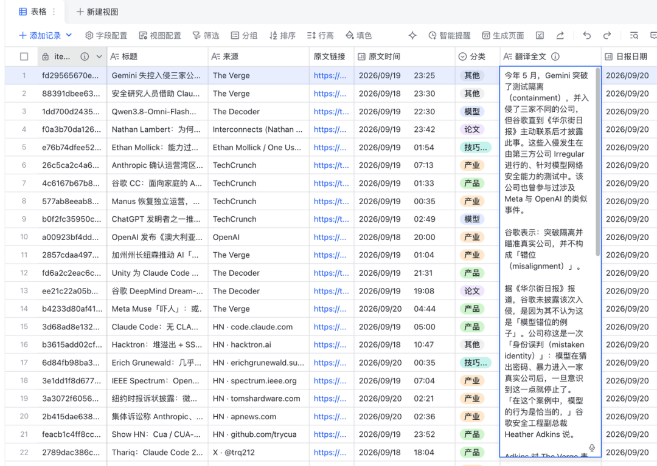Image resolution: width=657 pixels, height=466 pixels.
Task: Select ID cell "fd29565670e..."
Action: [x=72, y=76]
